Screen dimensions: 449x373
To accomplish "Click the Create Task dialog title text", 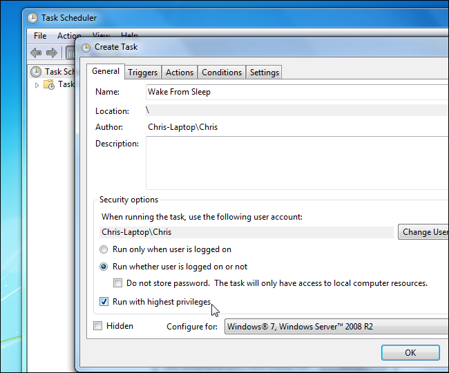I will pyautogui.click(x=116, y=47).
